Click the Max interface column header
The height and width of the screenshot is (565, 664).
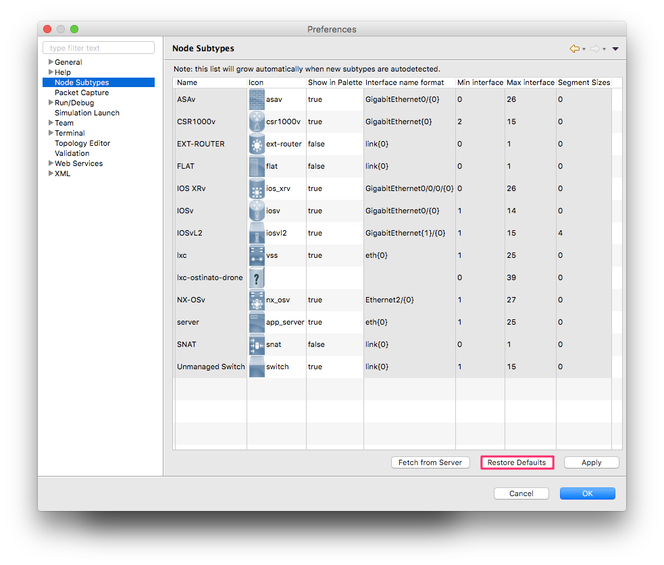click(530, 82)
